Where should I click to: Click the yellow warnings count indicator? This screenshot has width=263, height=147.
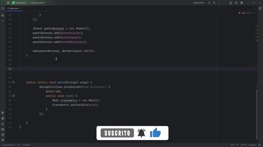point(244,13)
